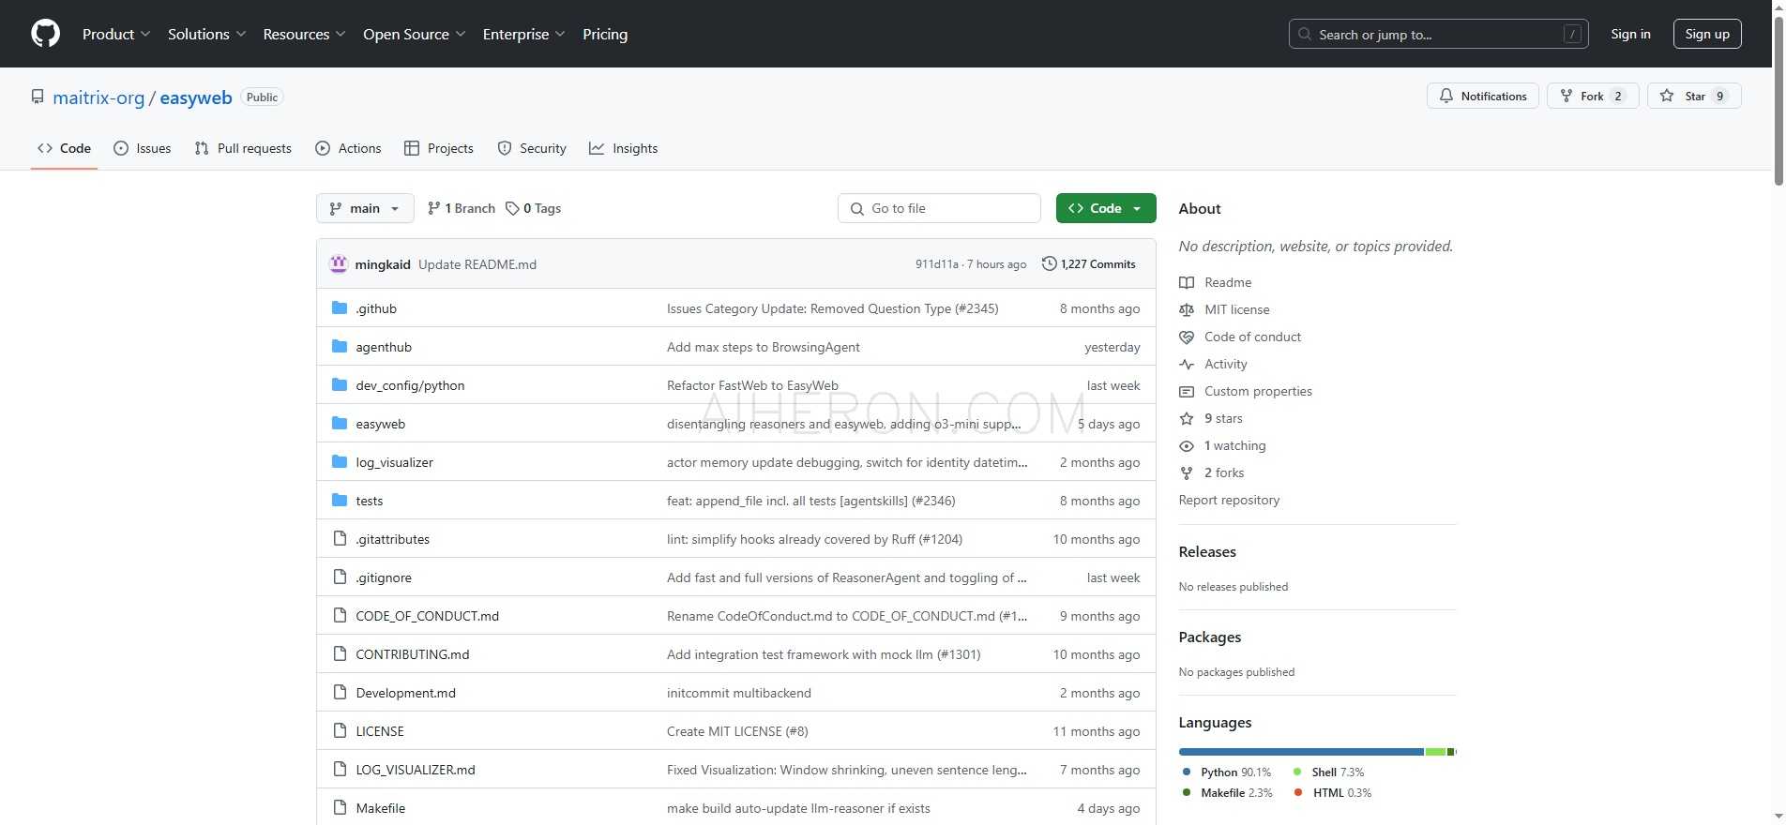This screenshot has height=825, width=1786.
Task: Click the magnifier icon in Go to file
Action: [857, 208]
